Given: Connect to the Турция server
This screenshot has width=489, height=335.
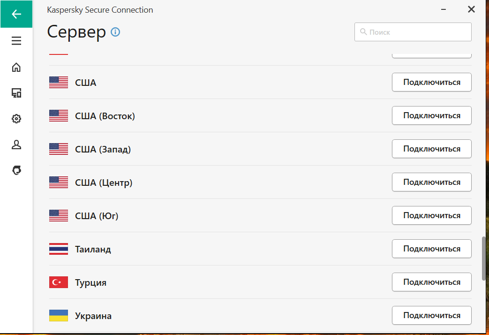Looking at the screenshot, I should (432, 282).
